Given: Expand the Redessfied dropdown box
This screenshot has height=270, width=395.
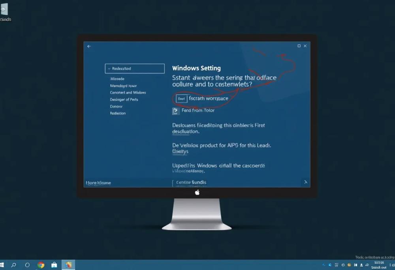Looking at the screenshot, I should 135,68.
